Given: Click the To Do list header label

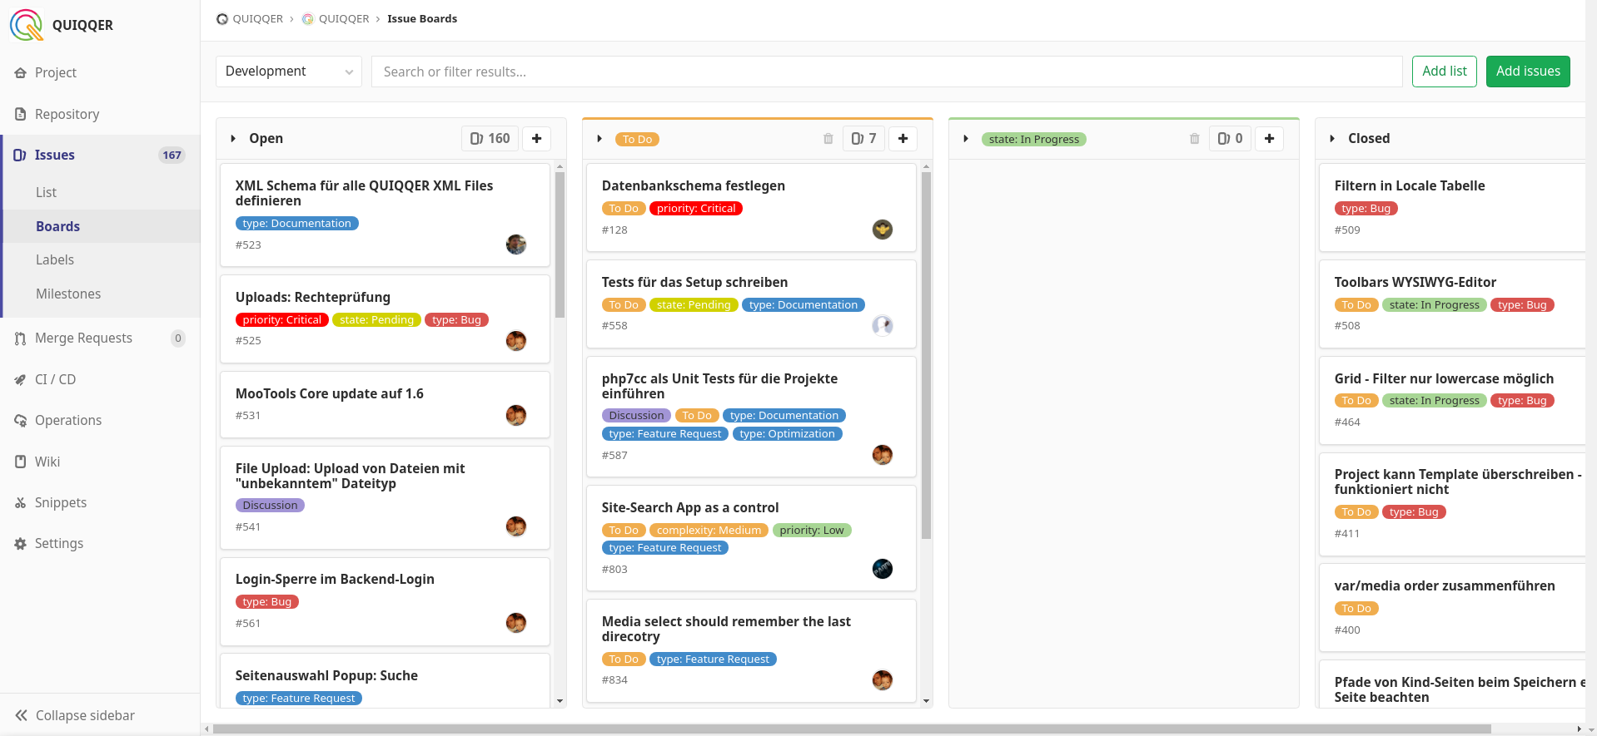Looking at the screenshot, I should [x=637, y=140].
